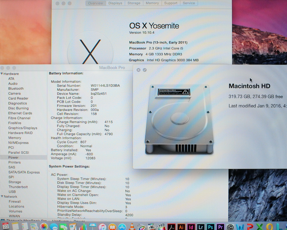Select Ethernet Cards in the sidebar

tap(20, 113)
